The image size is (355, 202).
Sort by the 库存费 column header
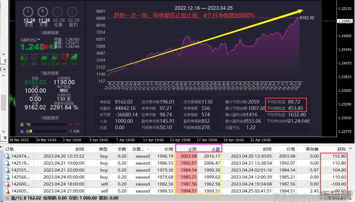[x=308, y=149]
